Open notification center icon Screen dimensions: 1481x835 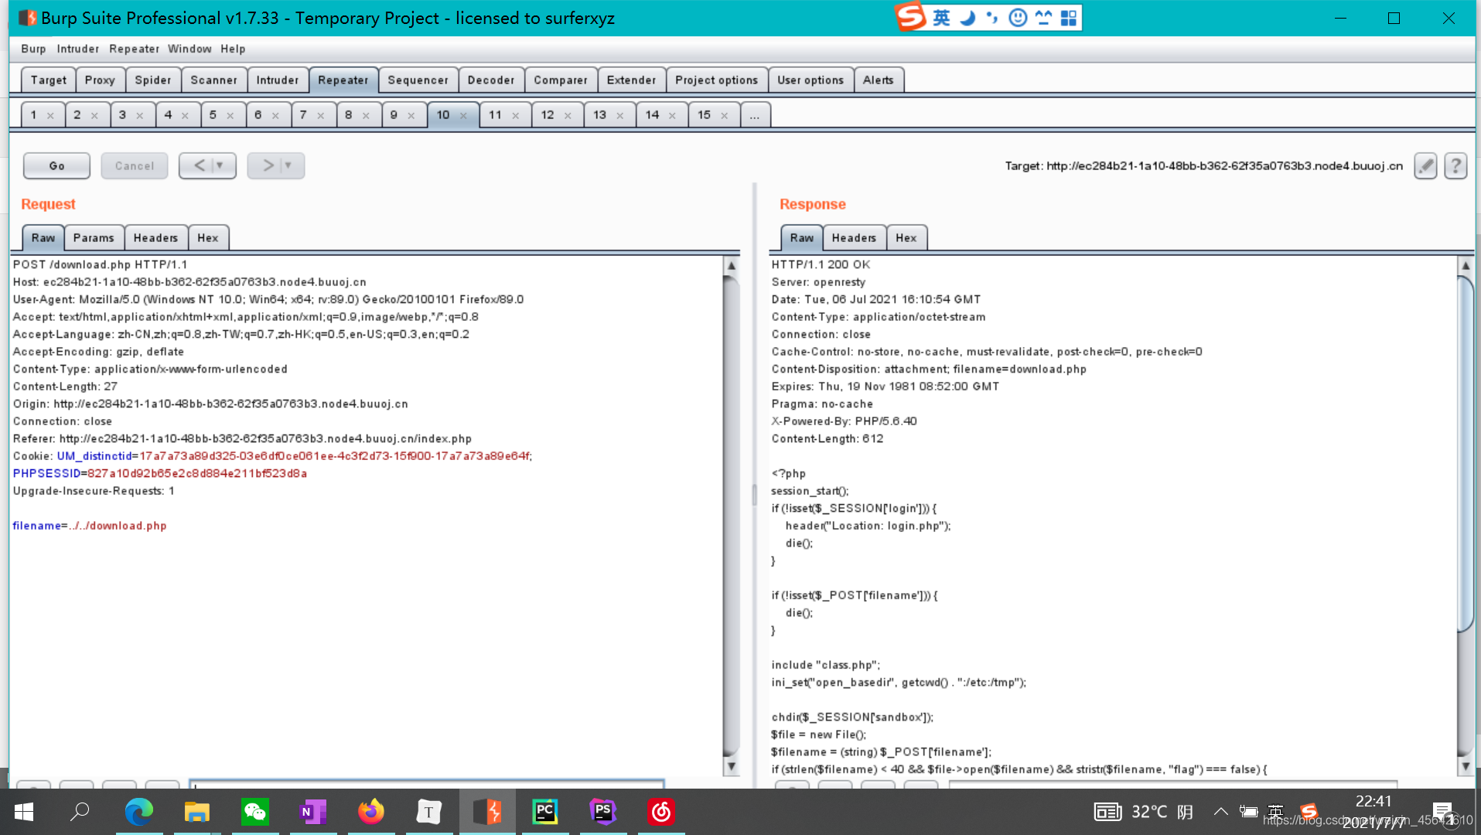(1442, 812)
